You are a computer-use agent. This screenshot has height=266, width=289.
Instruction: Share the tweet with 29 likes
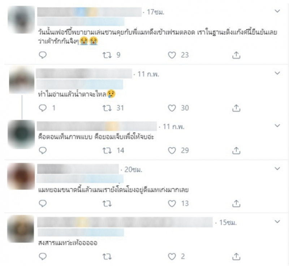(x=236, y=151)
